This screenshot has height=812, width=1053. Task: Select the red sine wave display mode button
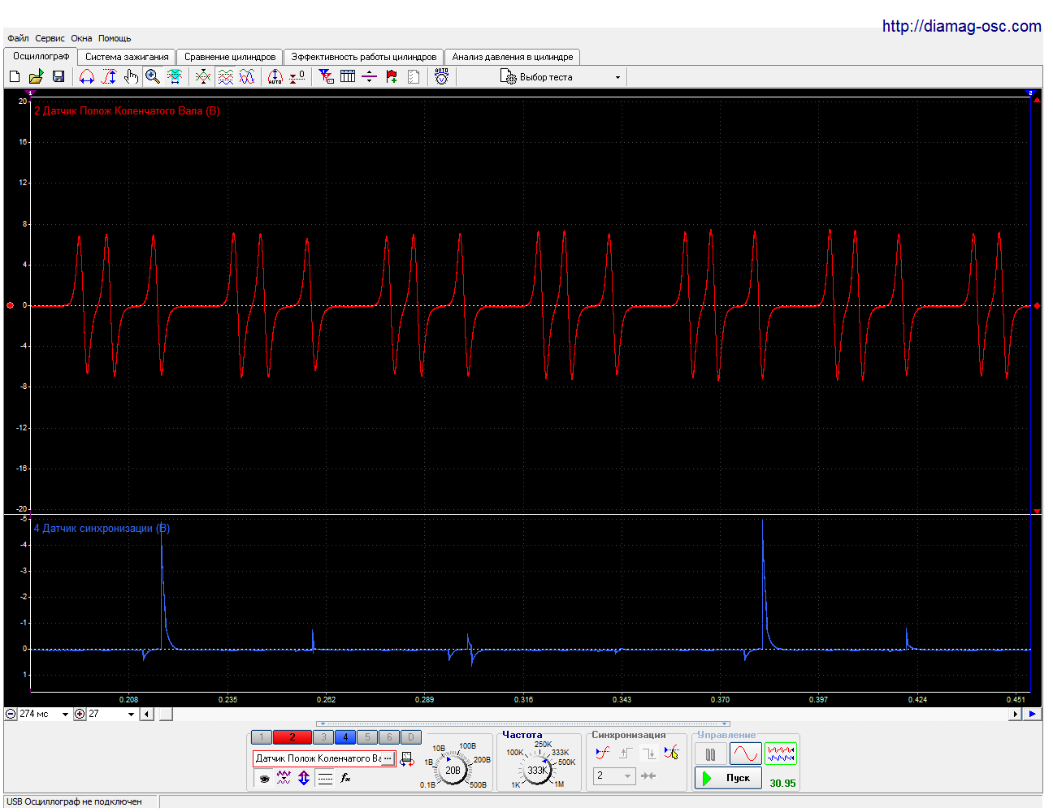tap(745, 754)
